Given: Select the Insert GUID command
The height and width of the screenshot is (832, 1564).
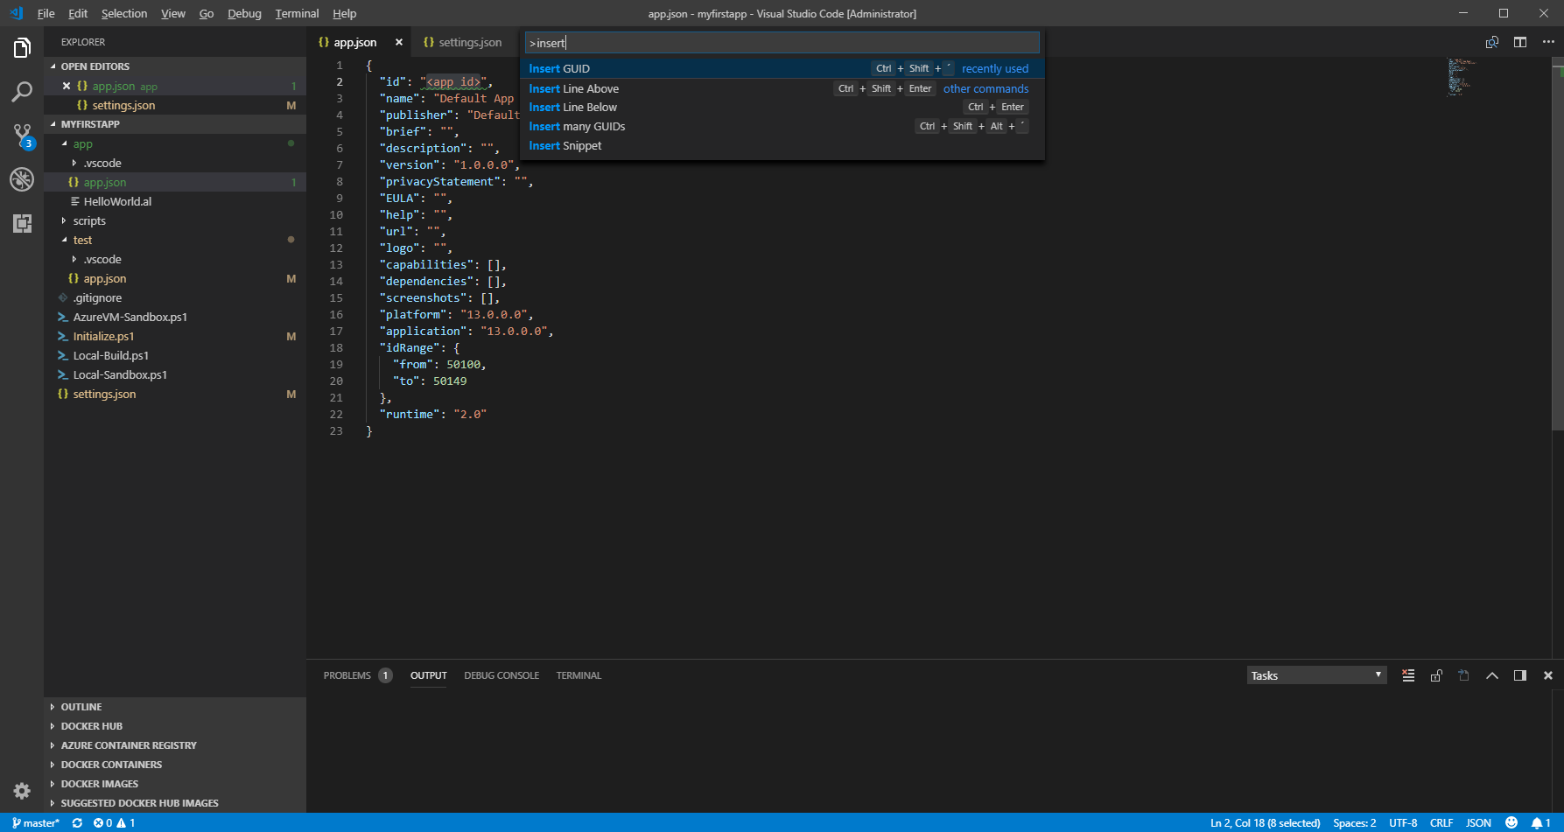Looking at the screenshot, I should [x=559, y=69].
